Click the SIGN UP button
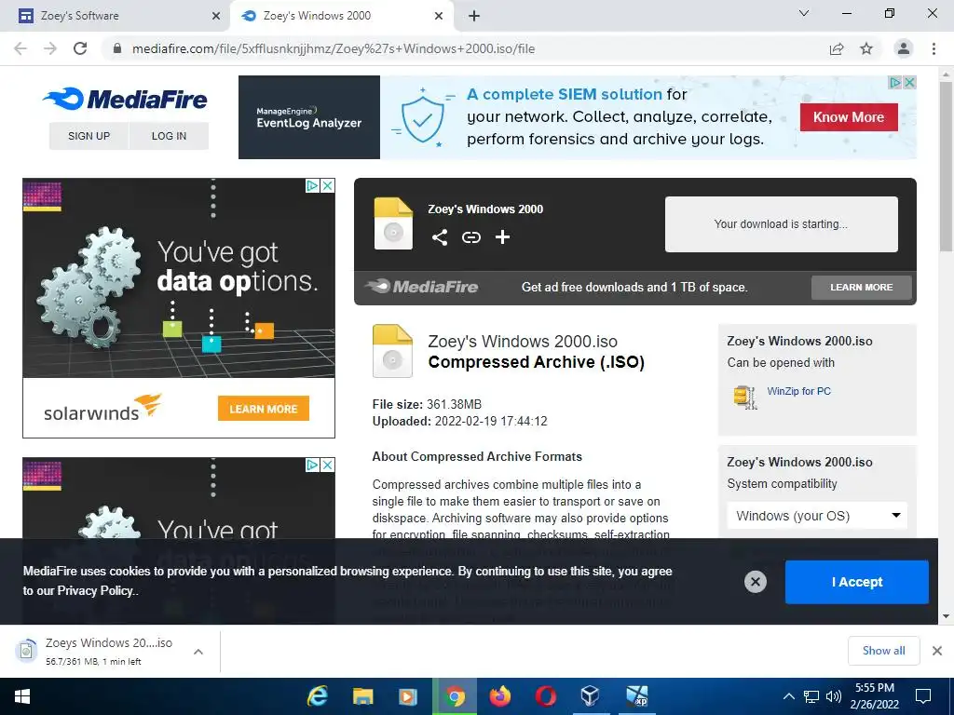The height and width of the screenshot is (715, 954). pyautogui.click(x=89, y=136)
